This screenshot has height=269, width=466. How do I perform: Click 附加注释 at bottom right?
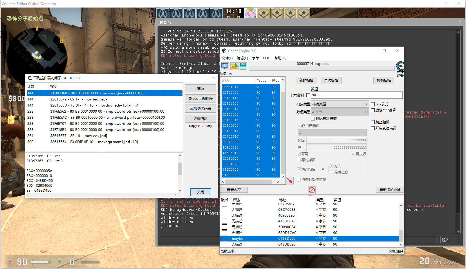coord(396,251)
